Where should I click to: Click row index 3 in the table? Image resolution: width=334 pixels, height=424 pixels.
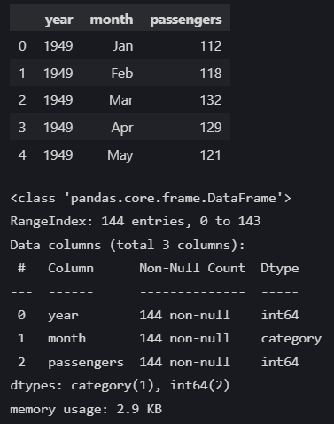tap(22, 128)
